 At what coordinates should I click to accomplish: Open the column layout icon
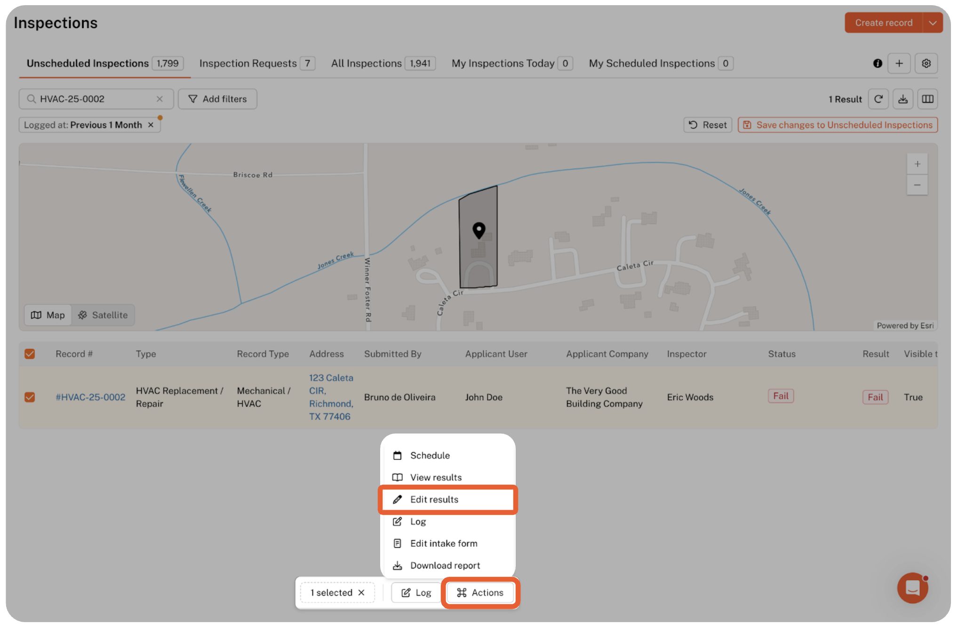pyautogui.click(x=927, y=99)
